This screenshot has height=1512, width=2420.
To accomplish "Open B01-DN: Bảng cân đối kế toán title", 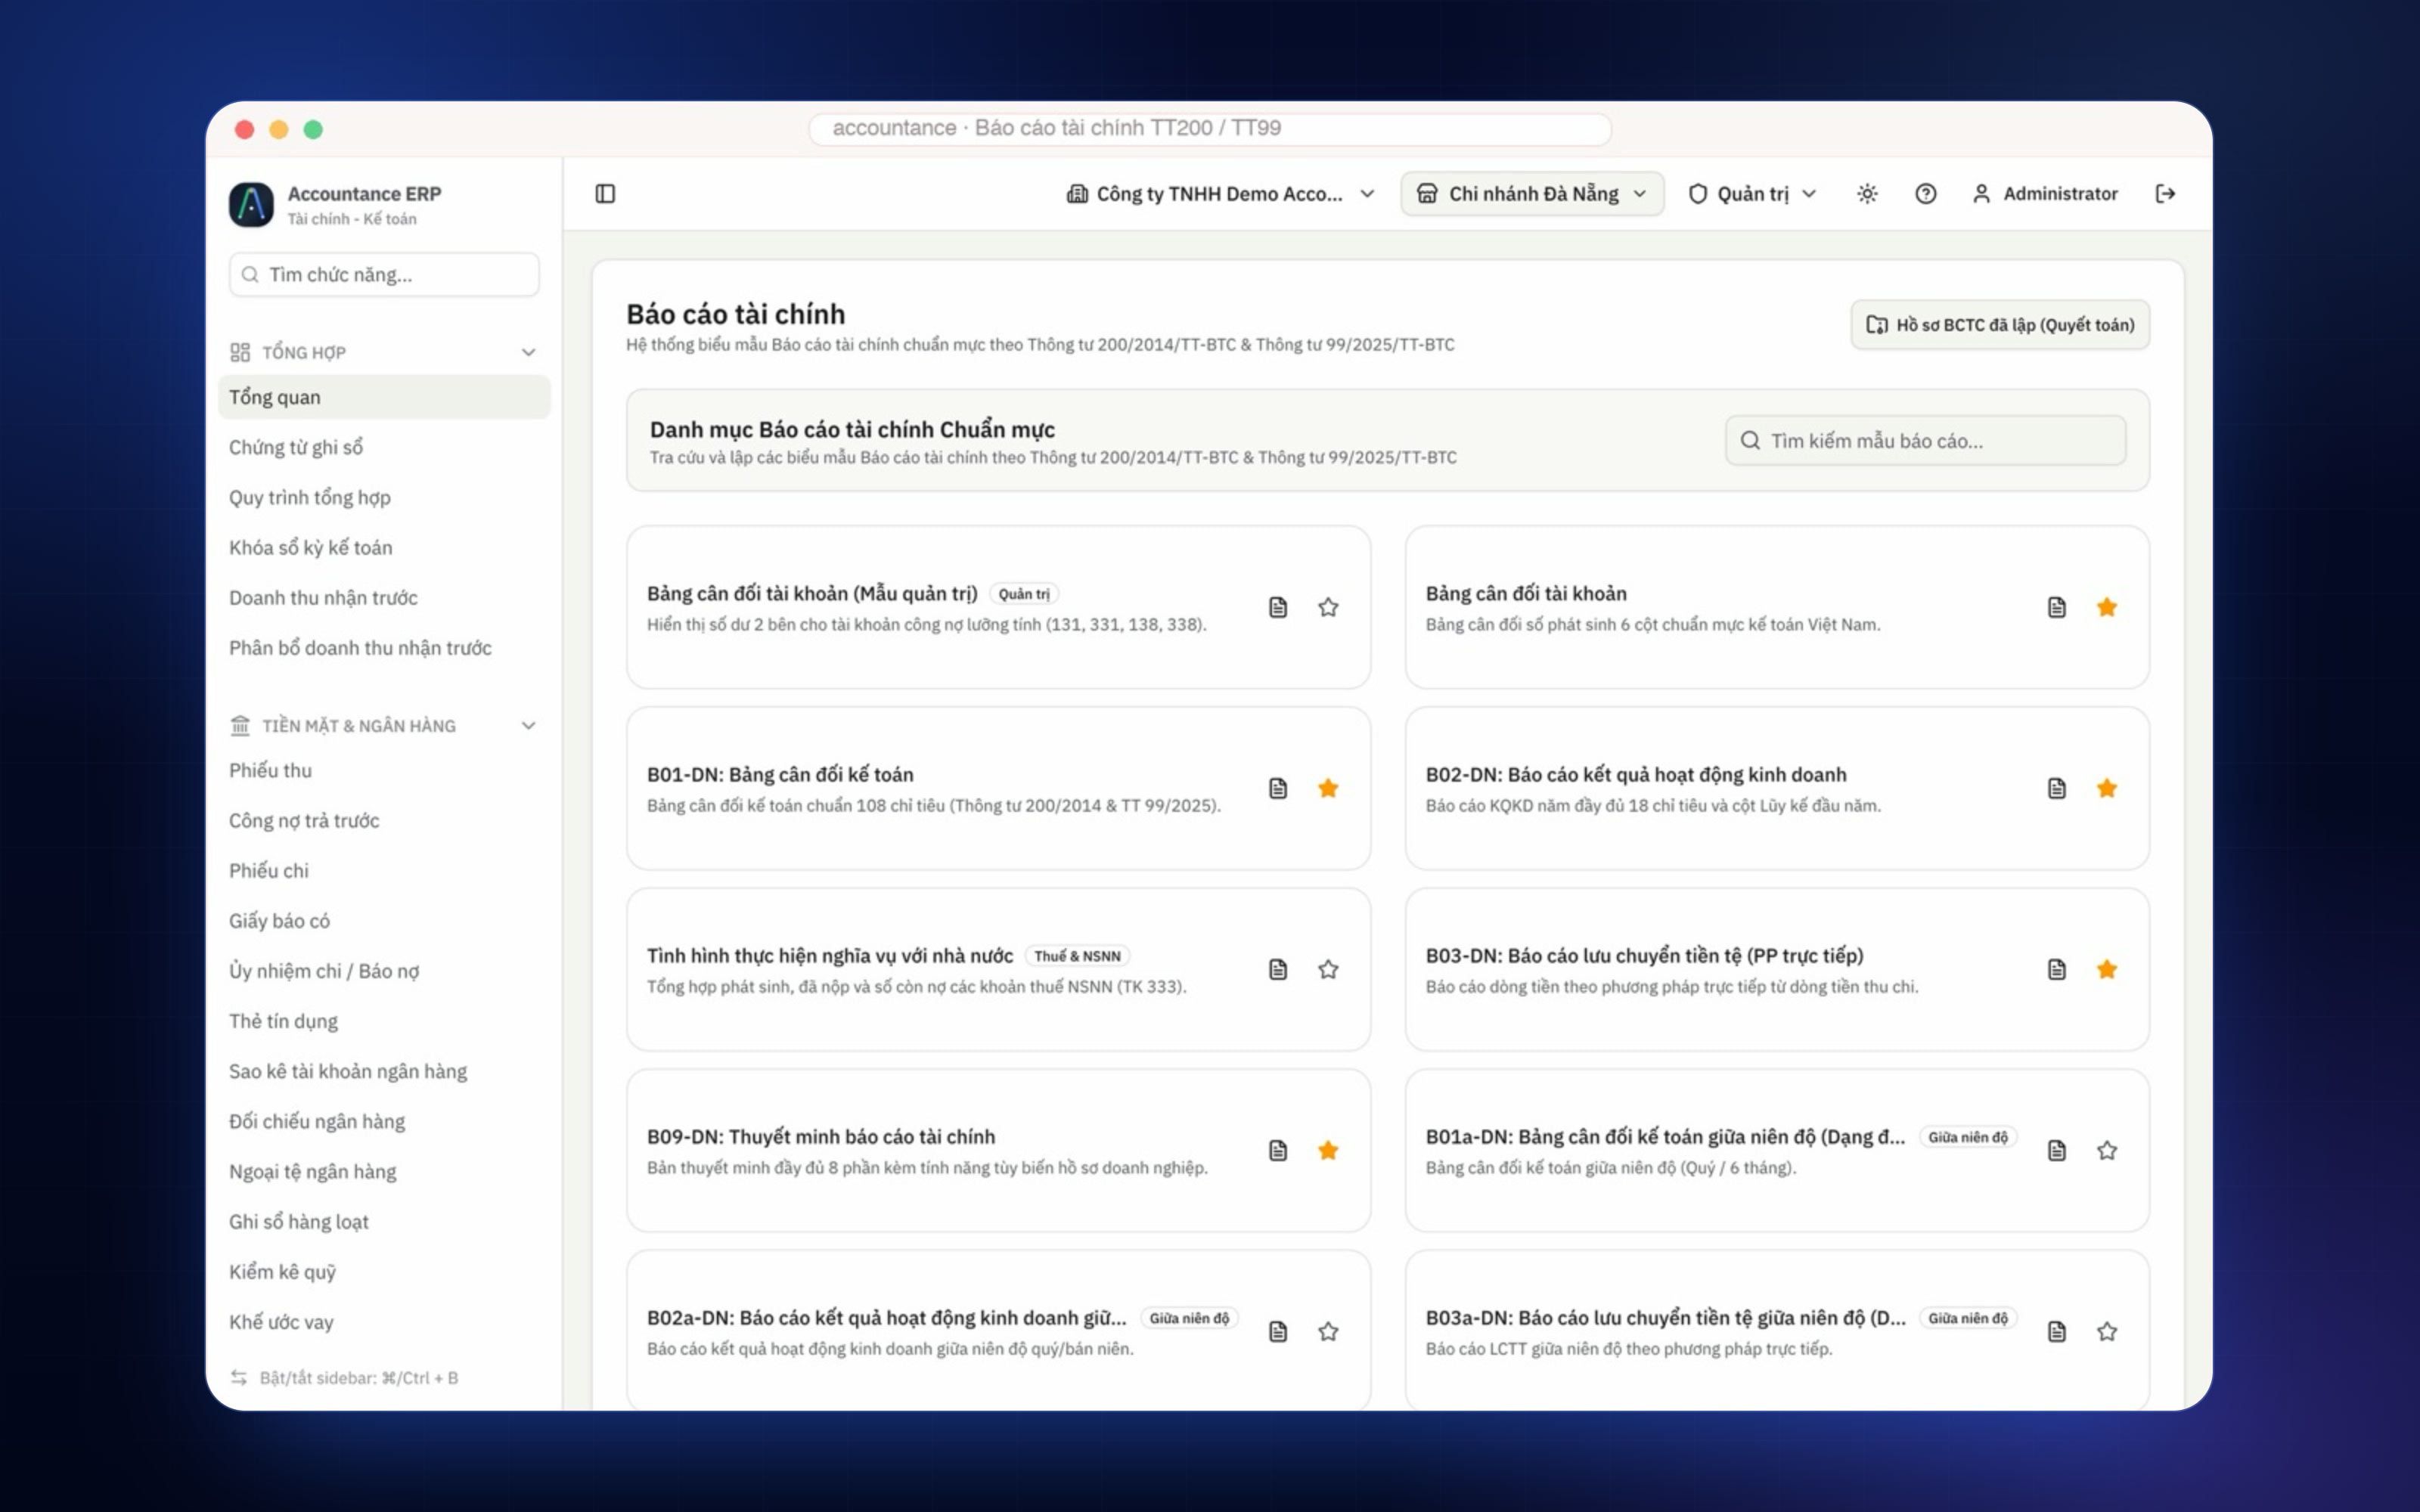I will click(780, 774).
